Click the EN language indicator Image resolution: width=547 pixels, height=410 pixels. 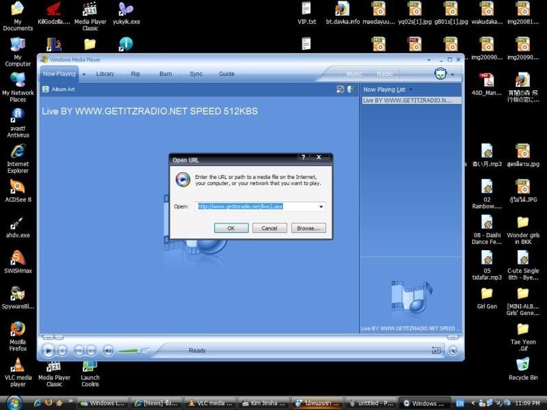459,403
